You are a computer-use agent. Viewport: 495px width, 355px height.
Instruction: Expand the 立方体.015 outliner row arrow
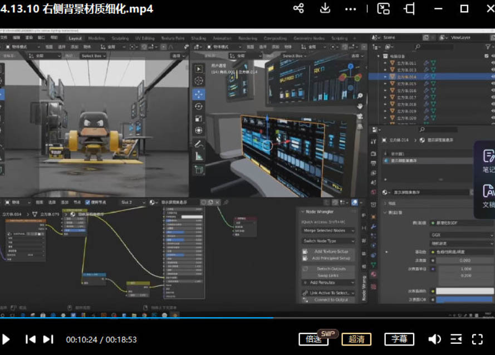coord(385,84)
